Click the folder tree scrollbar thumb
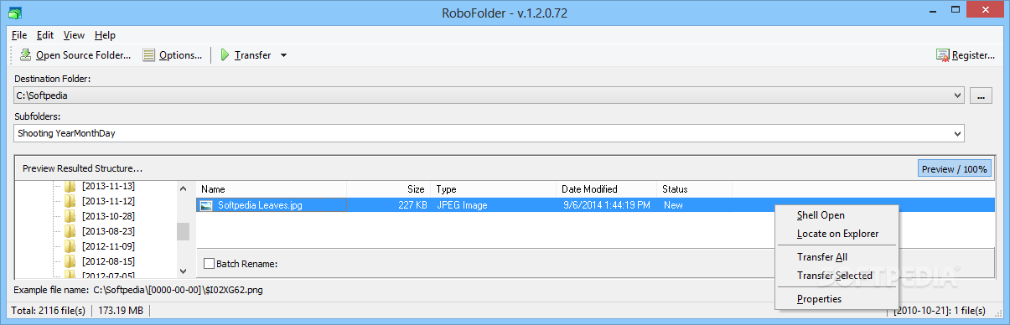The image size is (1010, 325). (183, 231)
